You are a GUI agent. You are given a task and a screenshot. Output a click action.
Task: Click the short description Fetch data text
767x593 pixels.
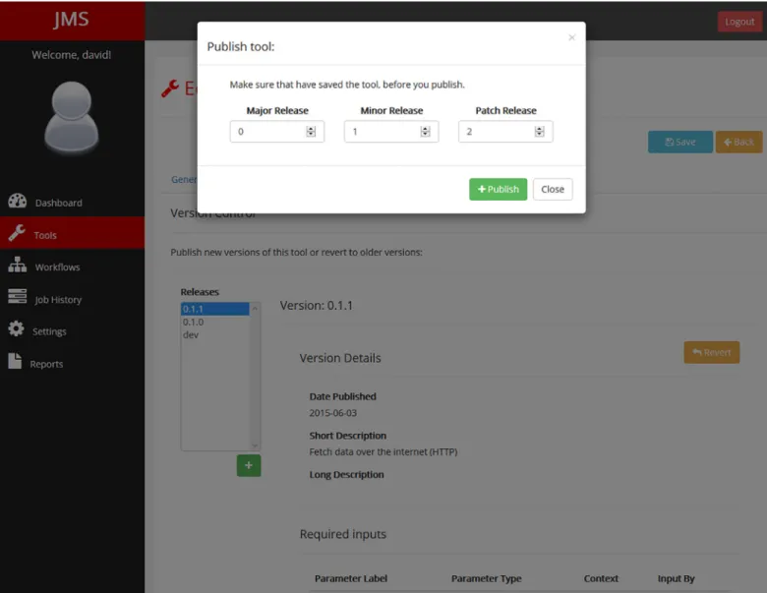point(383,451)
